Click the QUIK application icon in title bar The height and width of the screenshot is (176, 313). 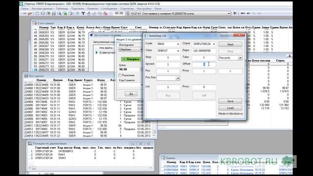(22, 3)
